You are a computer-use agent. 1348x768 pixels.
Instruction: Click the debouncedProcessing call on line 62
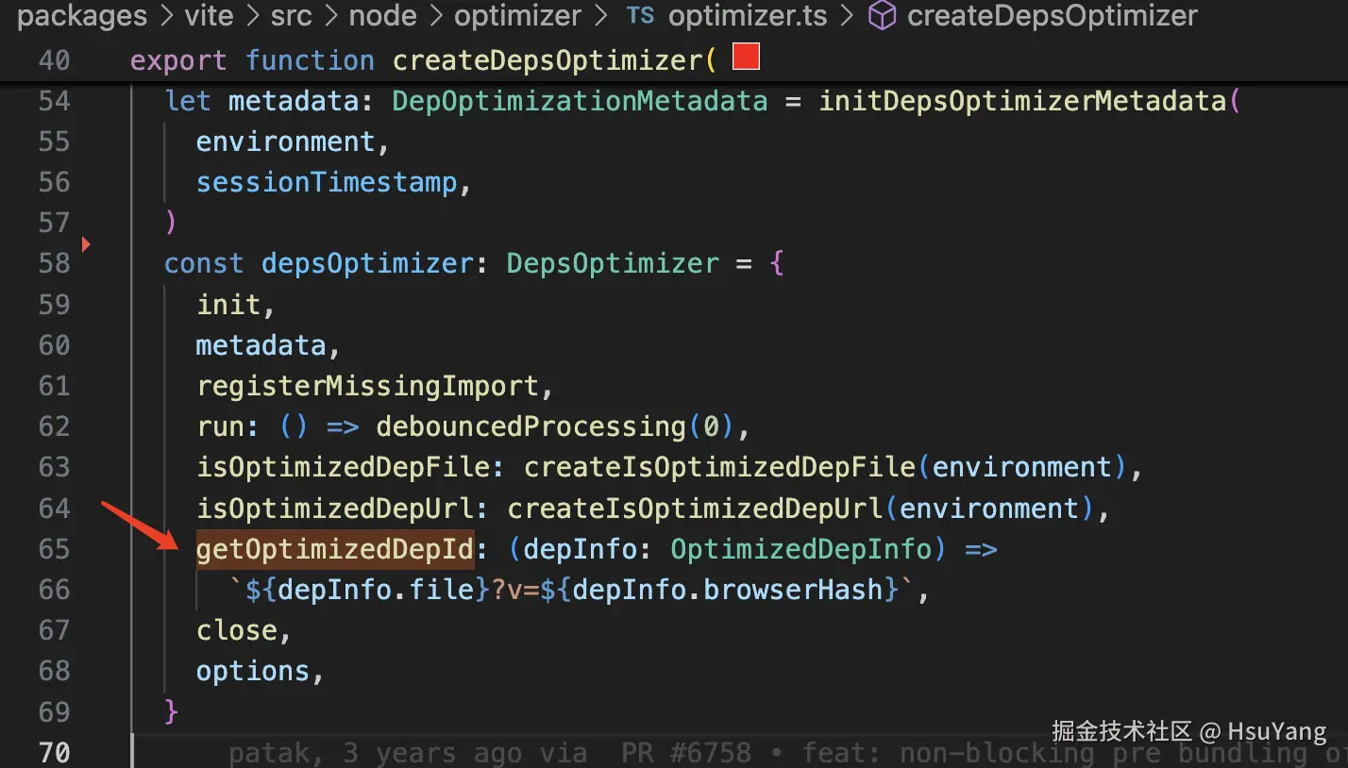531,426
